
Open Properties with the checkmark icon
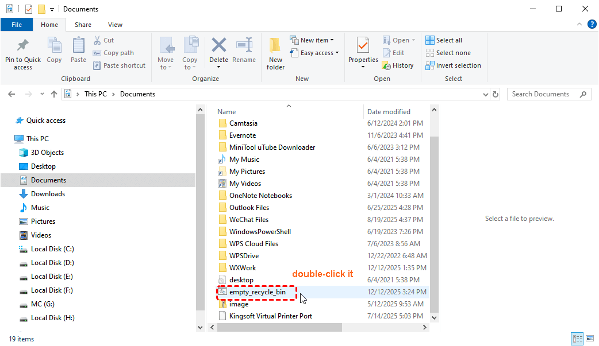[363, 46]
